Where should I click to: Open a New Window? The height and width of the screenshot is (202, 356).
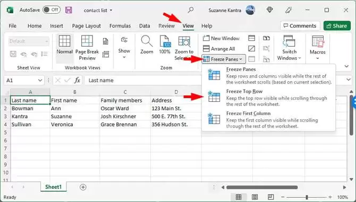coord(221,38)
